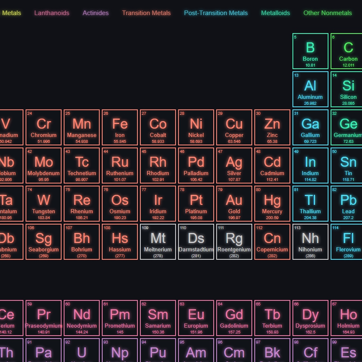
Task: Filter by the Metalloids category
Action: pyautogui.click(x=275, y=13)
